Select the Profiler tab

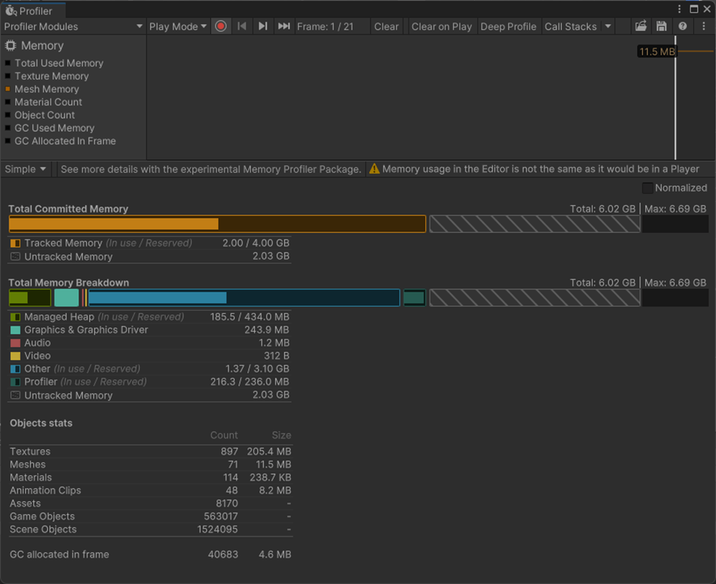pos(33,10)
